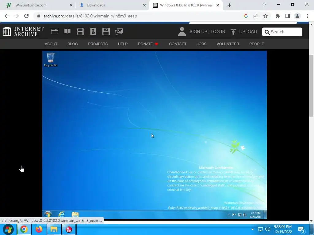This screenshot has width=314, height=235.
Task: Open the PROJECTS menu item
Action: pyautogui.click(x=98, y=44)
